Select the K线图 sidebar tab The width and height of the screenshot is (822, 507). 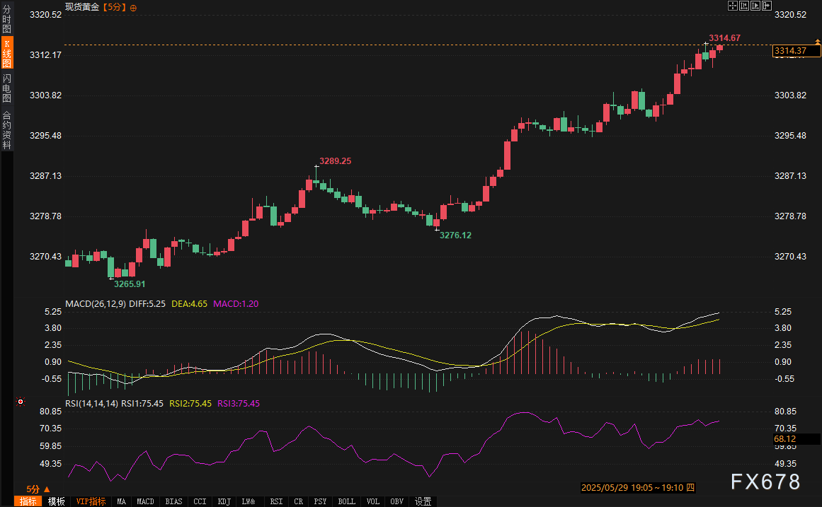(7, 54)
